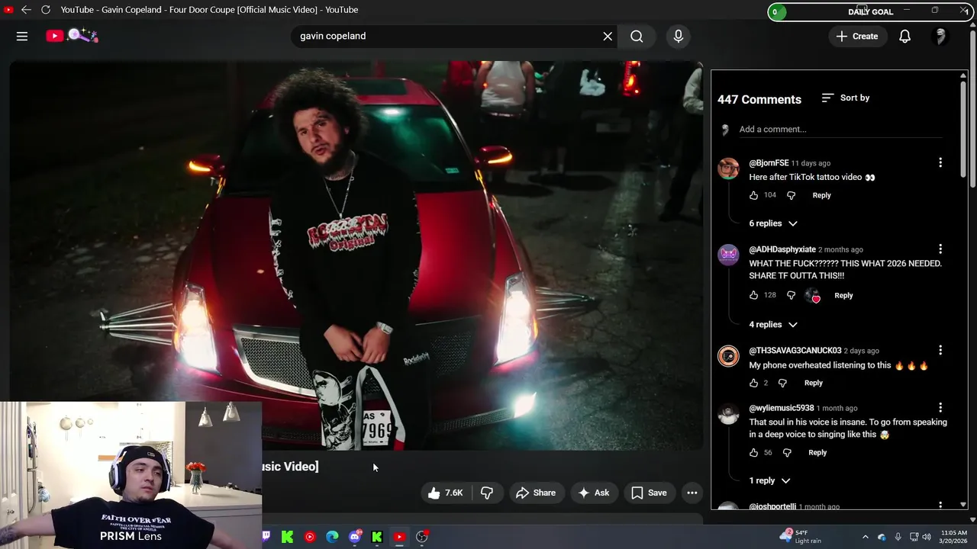Reply to @TH3SAVAG3CANUCK03's comment

pyautogui.click(x=814, y=383)
